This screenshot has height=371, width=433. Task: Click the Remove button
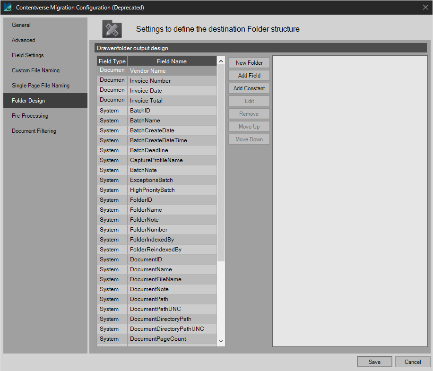249,114
